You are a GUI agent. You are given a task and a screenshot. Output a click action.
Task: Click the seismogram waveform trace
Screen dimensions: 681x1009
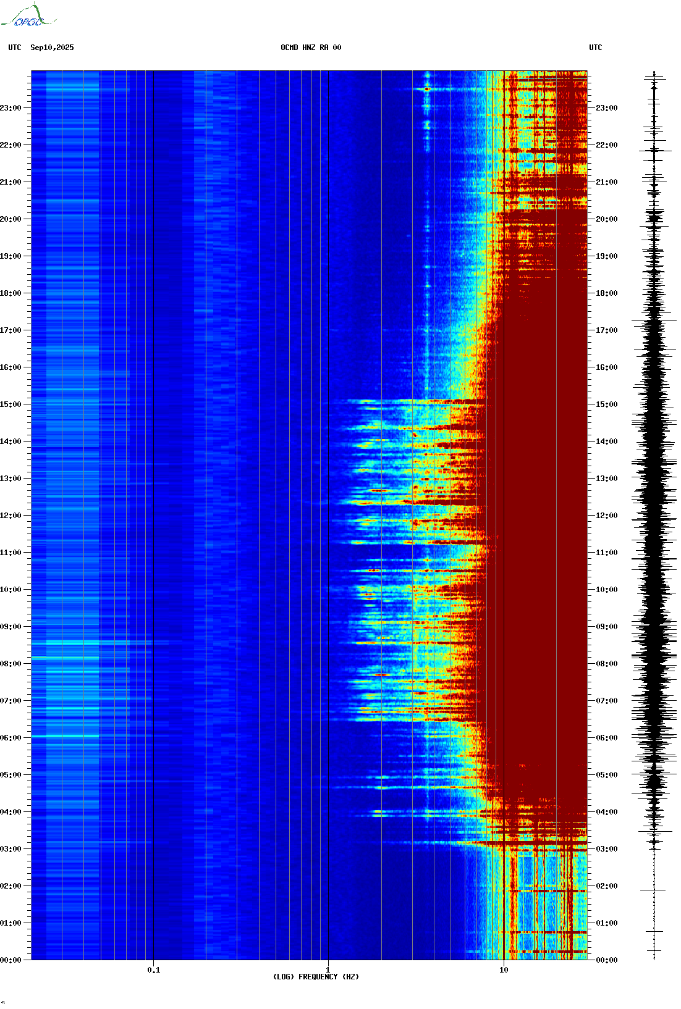[654, 515]
